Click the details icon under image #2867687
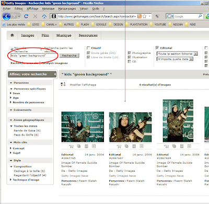 (142, 146)
